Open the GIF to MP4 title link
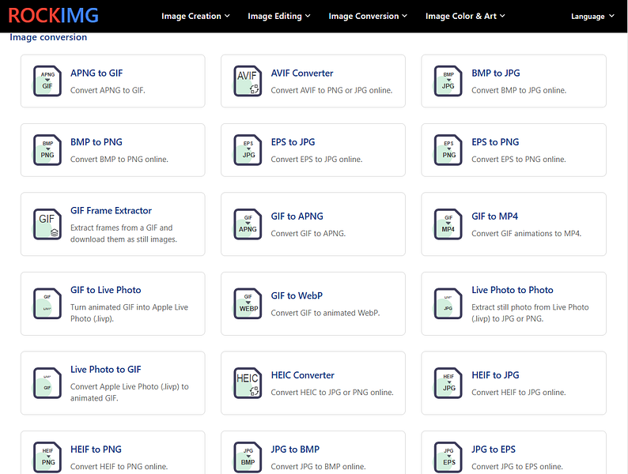Image resolution: width=628 pixels, height=474 pixels. point(494,216)
